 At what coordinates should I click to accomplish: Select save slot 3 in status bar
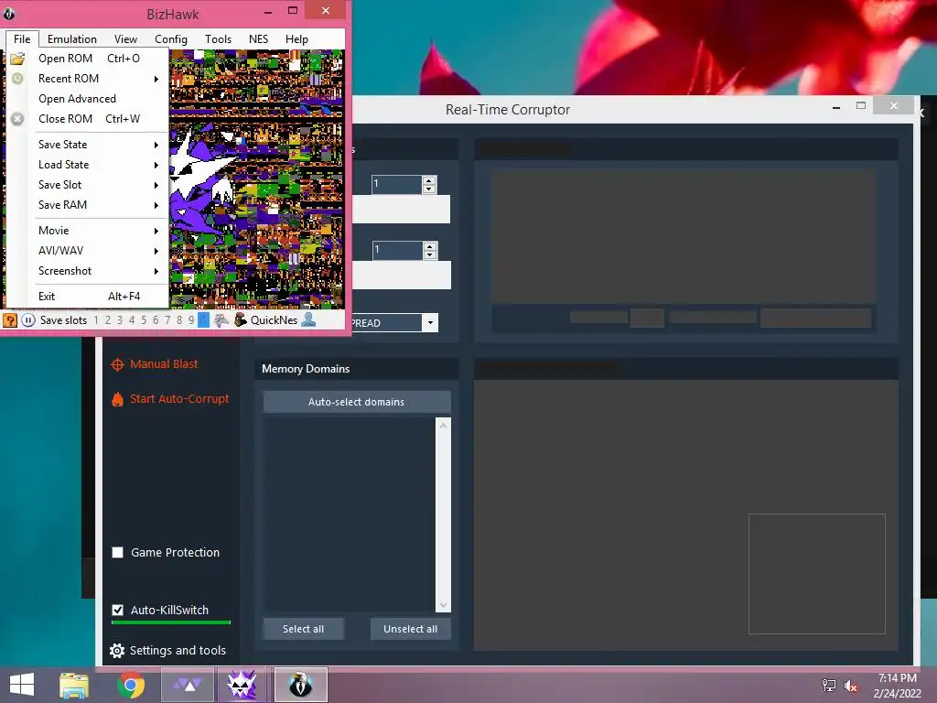[x=120, y=320]
